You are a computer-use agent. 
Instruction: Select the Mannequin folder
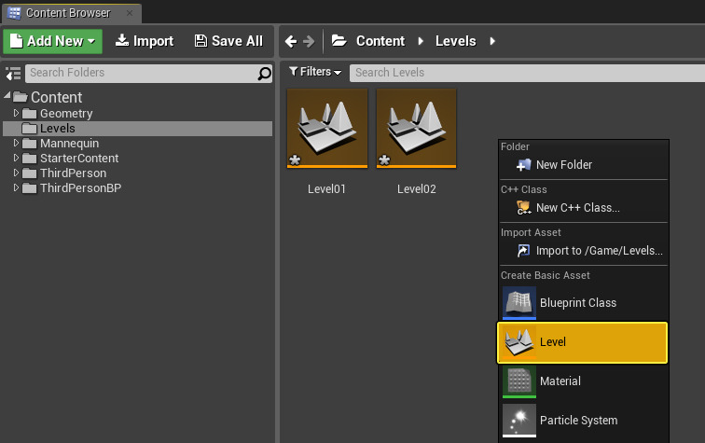click(69, 144)
